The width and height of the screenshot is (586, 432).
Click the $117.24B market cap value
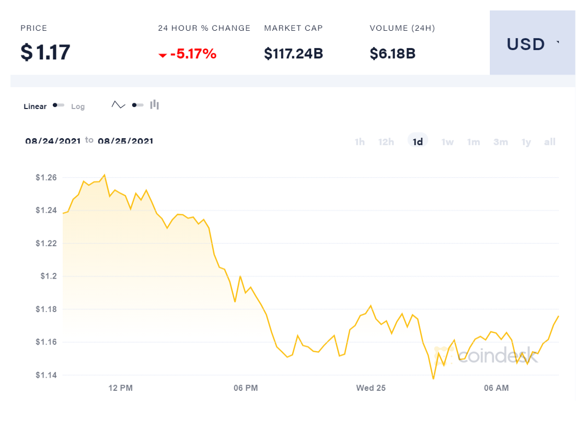tap(293, 53)
